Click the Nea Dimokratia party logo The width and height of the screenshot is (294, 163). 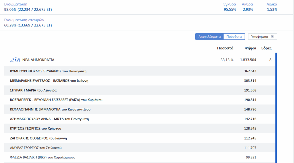tap(15, 60)
